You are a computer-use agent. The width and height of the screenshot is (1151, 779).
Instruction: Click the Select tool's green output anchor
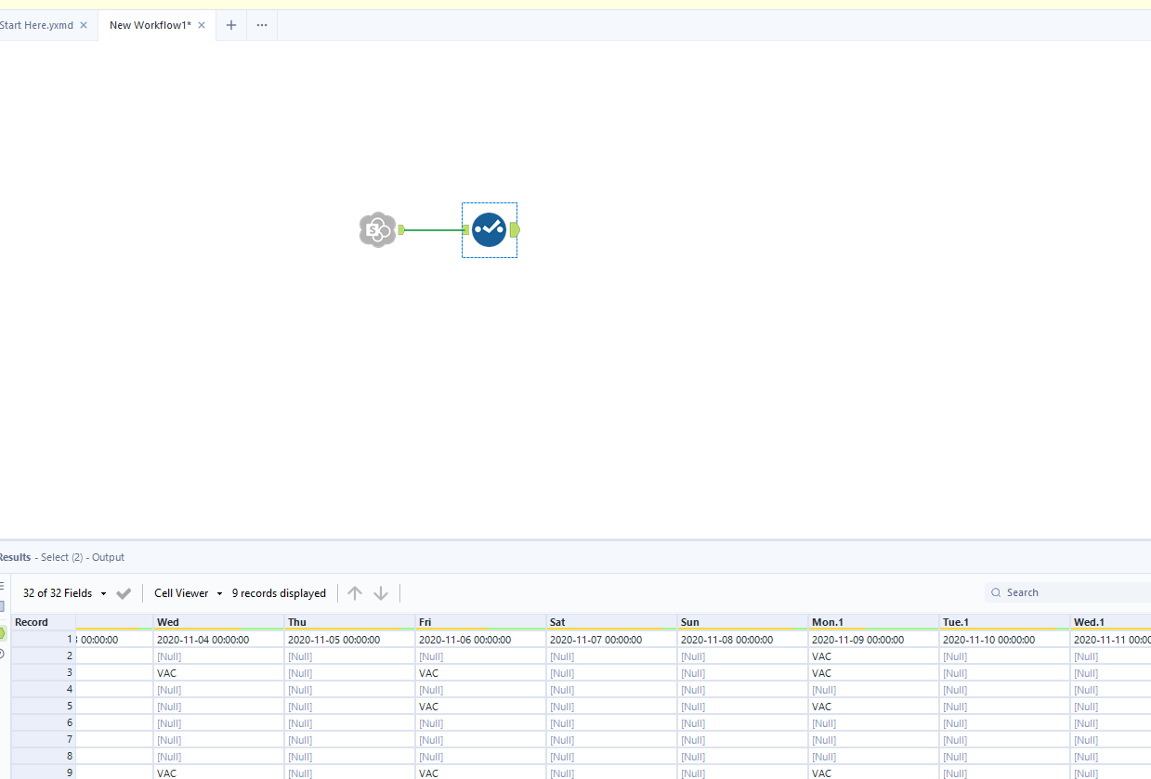click(516, 229)
